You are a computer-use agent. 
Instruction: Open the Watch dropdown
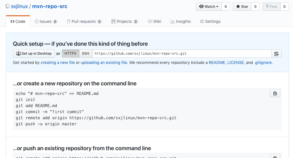pos(209,7)
